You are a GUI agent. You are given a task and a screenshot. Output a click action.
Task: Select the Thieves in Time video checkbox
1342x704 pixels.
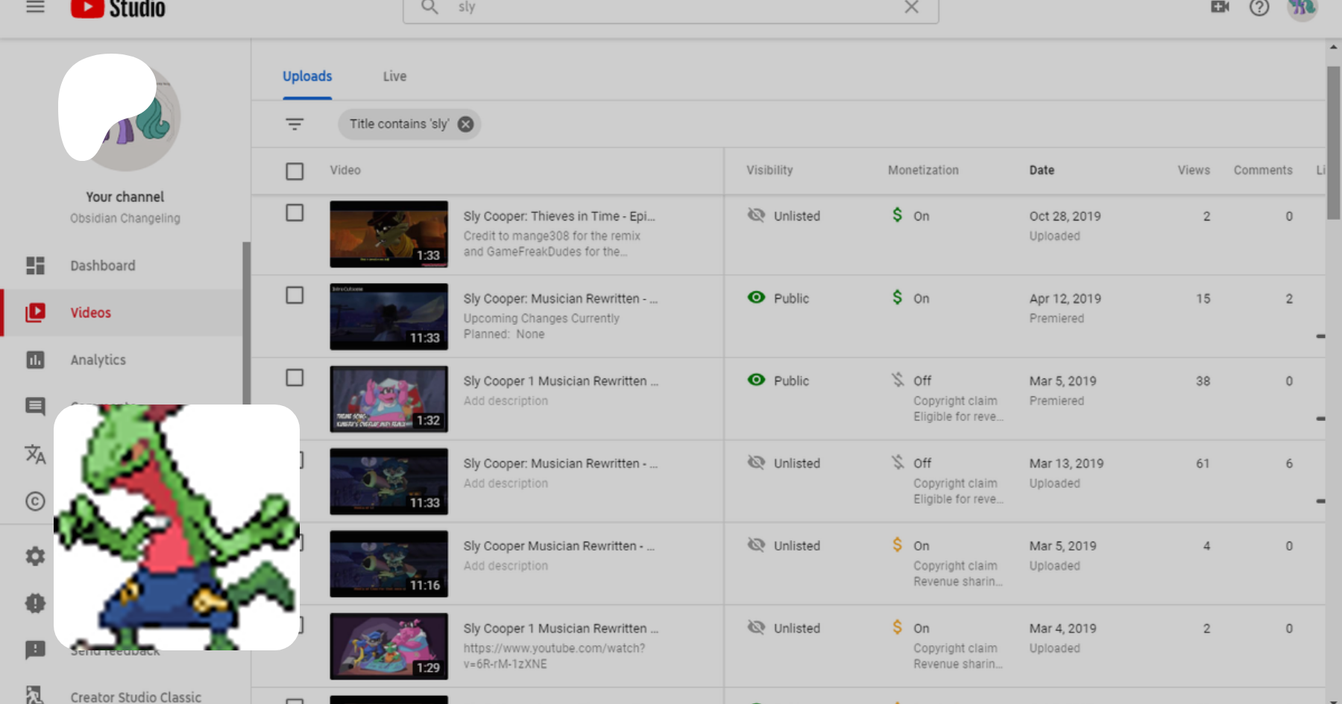pyautogui.click(x=294, y=213)
